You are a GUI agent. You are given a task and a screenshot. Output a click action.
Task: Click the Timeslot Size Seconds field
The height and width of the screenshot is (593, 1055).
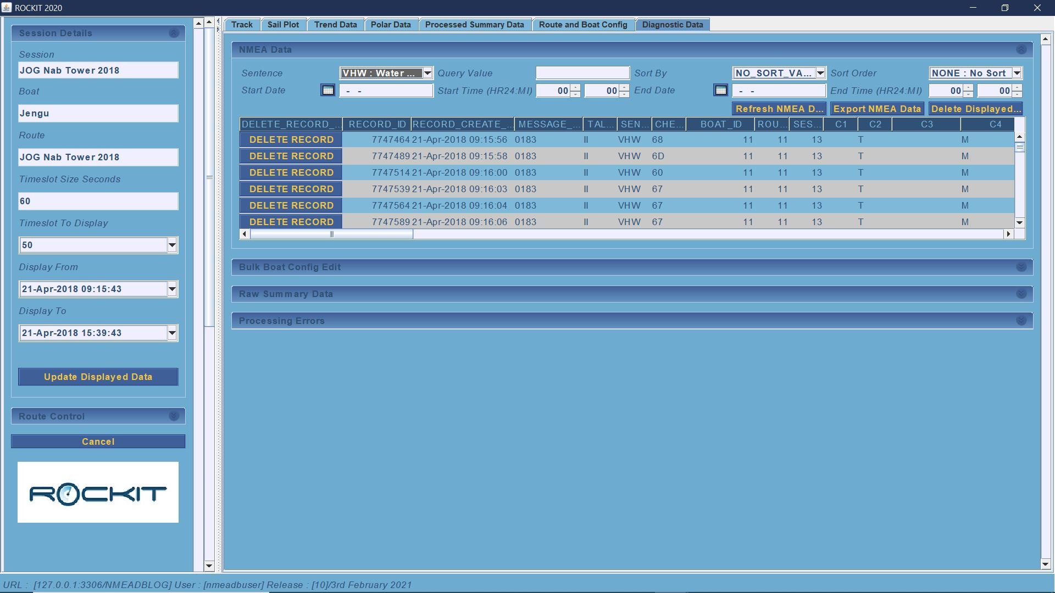tap(98, 201)
